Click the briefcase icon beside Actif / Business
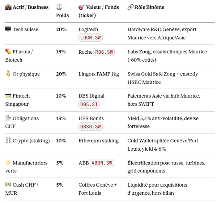 pyautogui.click(x=8, y=7)
